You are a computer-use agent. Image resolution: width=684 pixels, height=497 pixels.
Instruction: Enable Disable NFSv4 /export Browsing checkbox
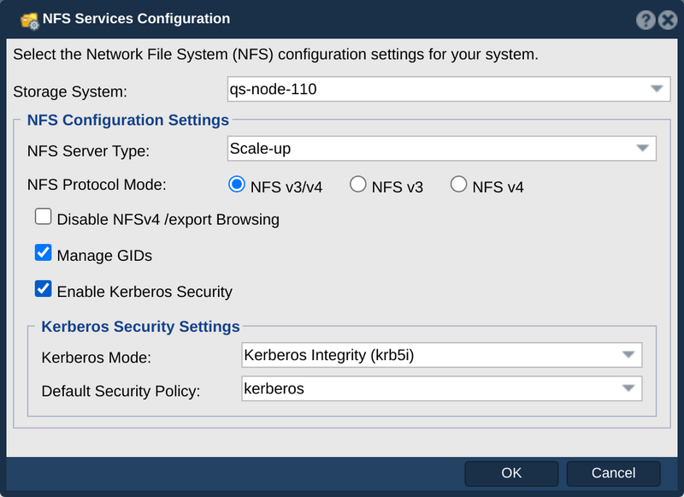(44, 216)
